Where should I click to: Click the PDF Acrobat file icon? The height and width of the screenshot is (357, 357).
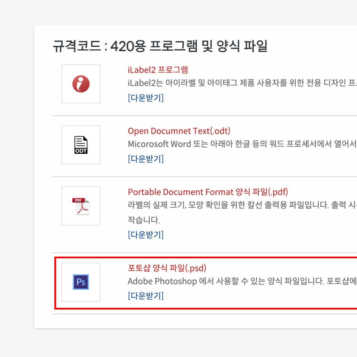coord(81,206)
